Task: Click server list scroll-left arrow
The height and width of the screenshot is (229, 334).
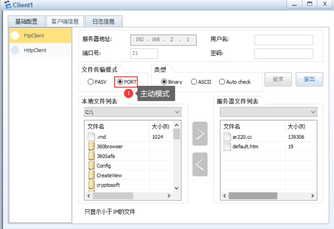Action: (x=224, y=195)
